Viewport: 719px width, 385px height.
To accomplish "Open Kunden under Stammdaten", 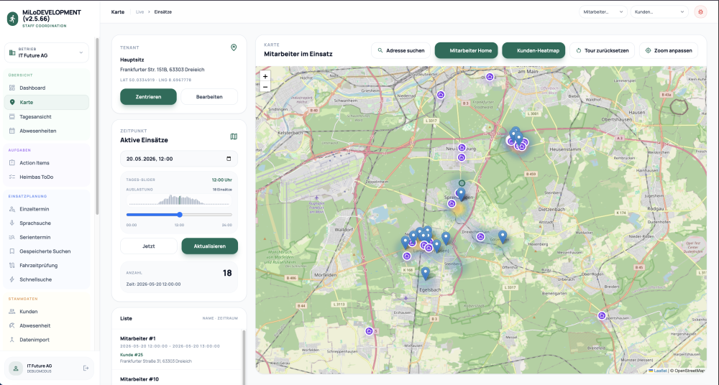I will tap(47, 312).
